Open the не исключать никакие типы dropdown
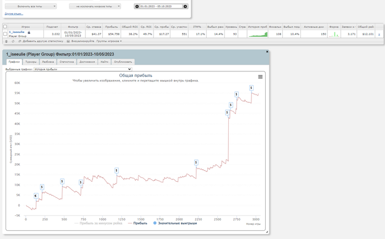 click(95, 7)
